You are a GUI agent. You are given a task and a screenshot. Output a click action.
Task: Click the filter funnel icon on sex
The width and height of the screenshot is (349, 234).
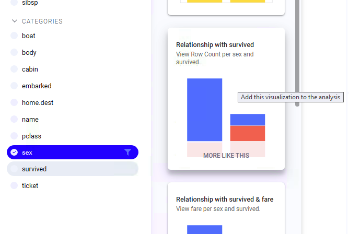[x=127, y=152]
